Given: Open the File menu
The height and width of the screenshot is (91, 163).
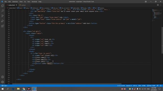Looking at the screenshot, I should click(x=6, y=2).
